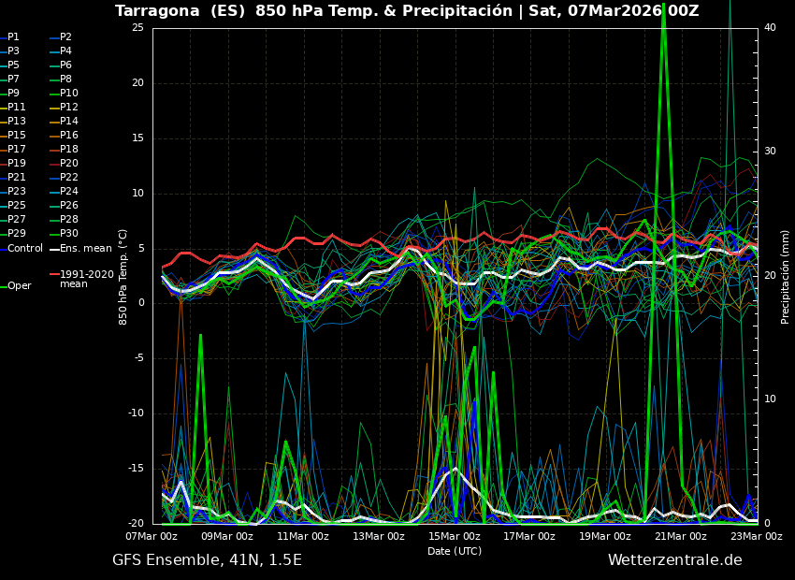Select the P9 legend label
The height and width of the screenshot is (580, 795).
click(13, 94)
